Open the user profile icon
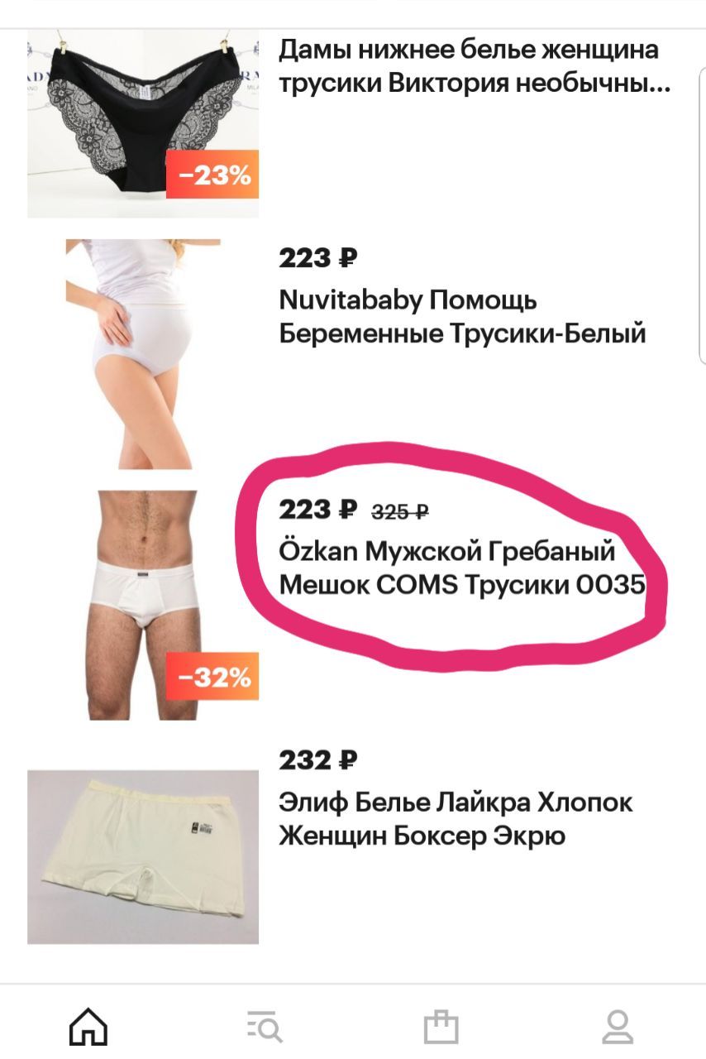 [617, 1027]
